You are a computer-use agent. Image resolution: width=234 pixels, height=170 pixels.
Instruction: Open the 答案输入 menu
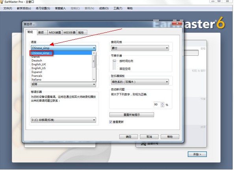coord(60,8)
